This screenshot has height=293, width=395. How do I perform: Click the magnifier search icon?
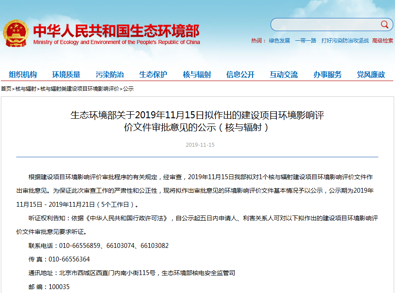384,25
